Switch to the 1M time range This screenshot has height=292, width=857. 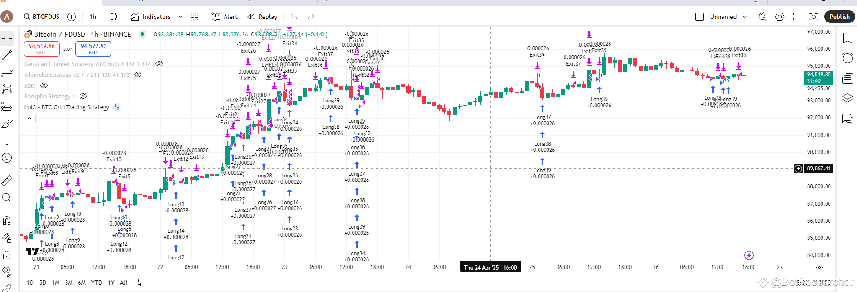[56, 283]
